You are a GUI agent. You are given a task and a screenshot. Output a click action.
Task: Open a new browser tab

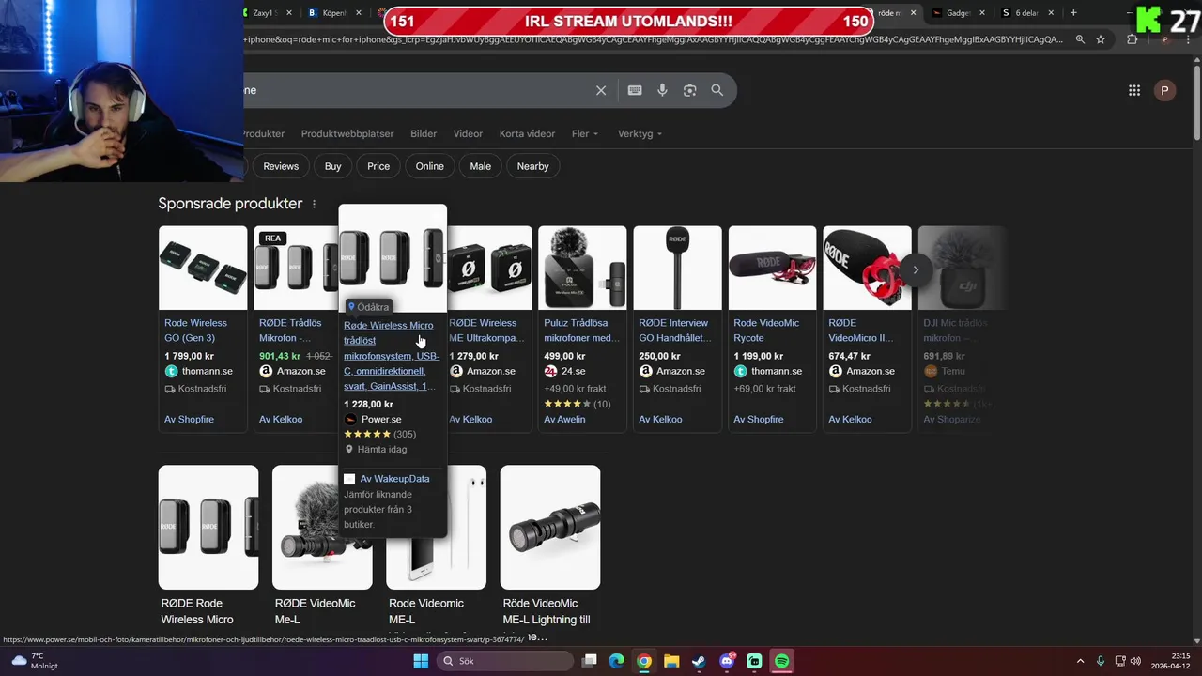pyautogui.click(x=1073, y=13)
